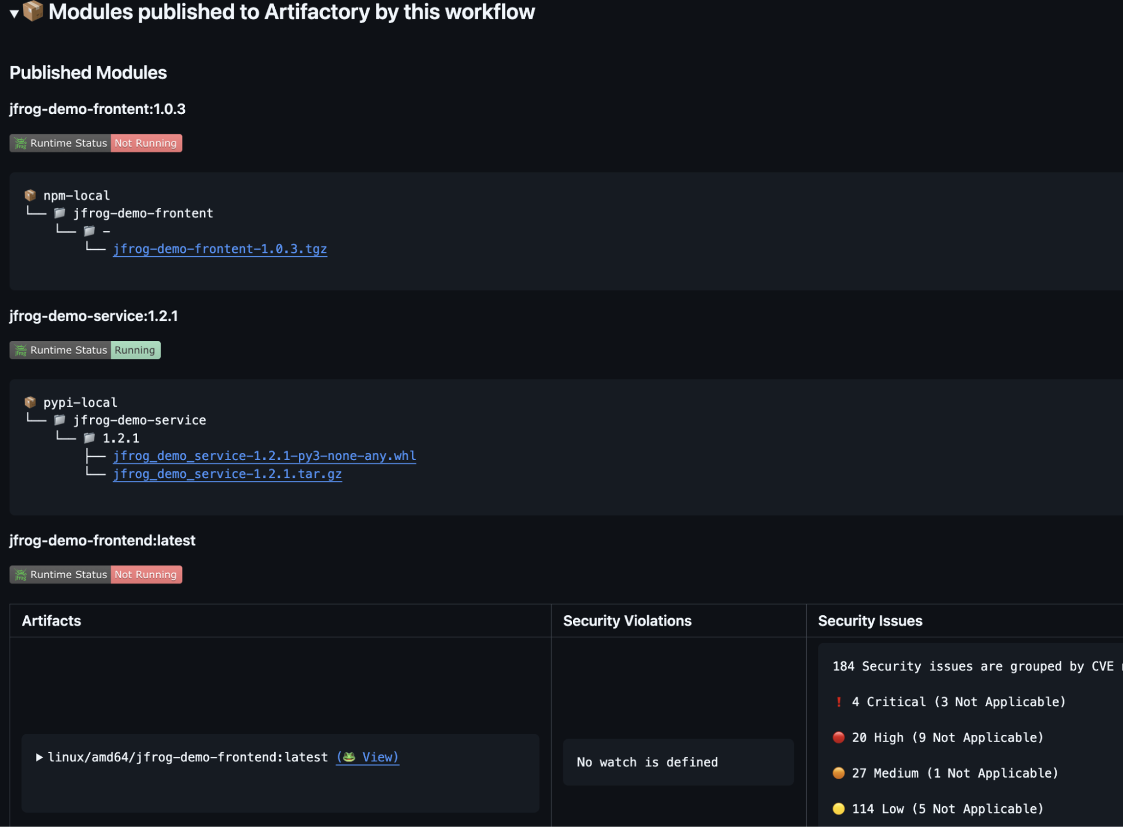Select the Artifacts column header
This screenshot has height=827, width=1123.
coord(52,620)
